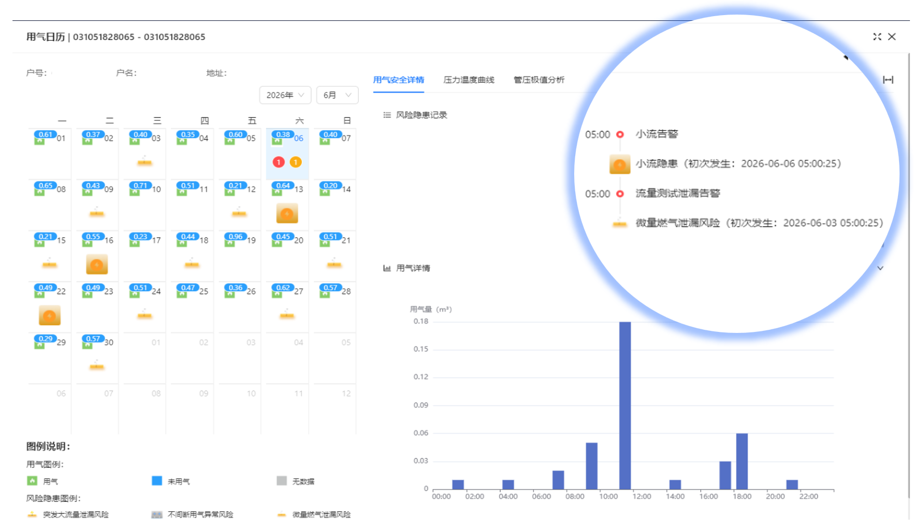Viewport: 924px width, 528px height.
Task: Click the tallest bar near 11:00
Action: [x=625, y=406]
